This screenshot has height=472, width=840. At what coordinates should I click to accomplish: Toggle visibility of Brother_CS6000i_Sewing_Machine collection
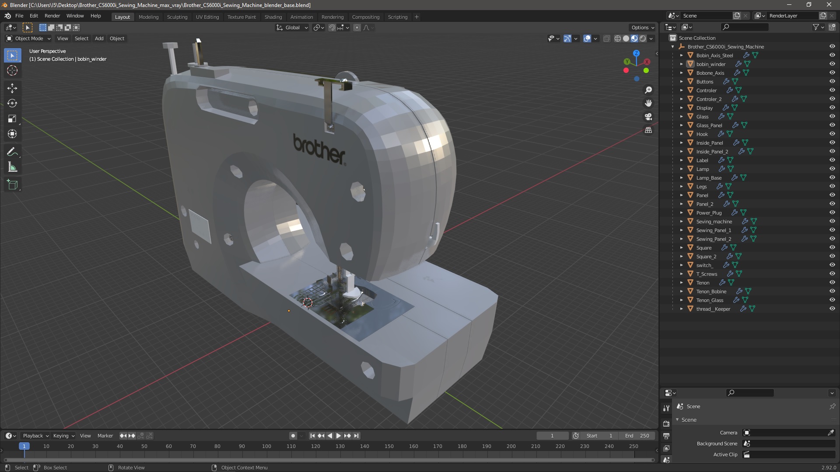coord(832,47)
